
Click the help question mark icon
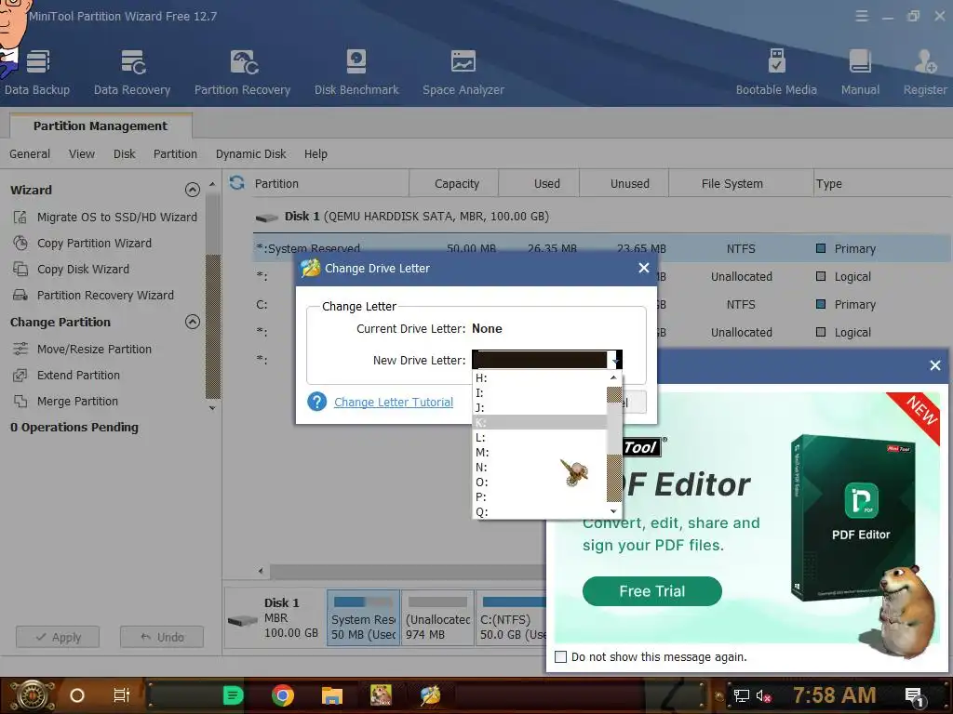(316, 402)
